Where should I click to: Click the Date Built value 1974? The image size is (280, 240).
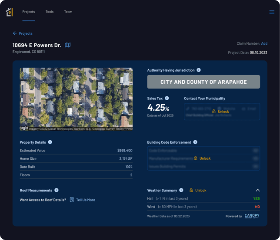tap(129, 167)
